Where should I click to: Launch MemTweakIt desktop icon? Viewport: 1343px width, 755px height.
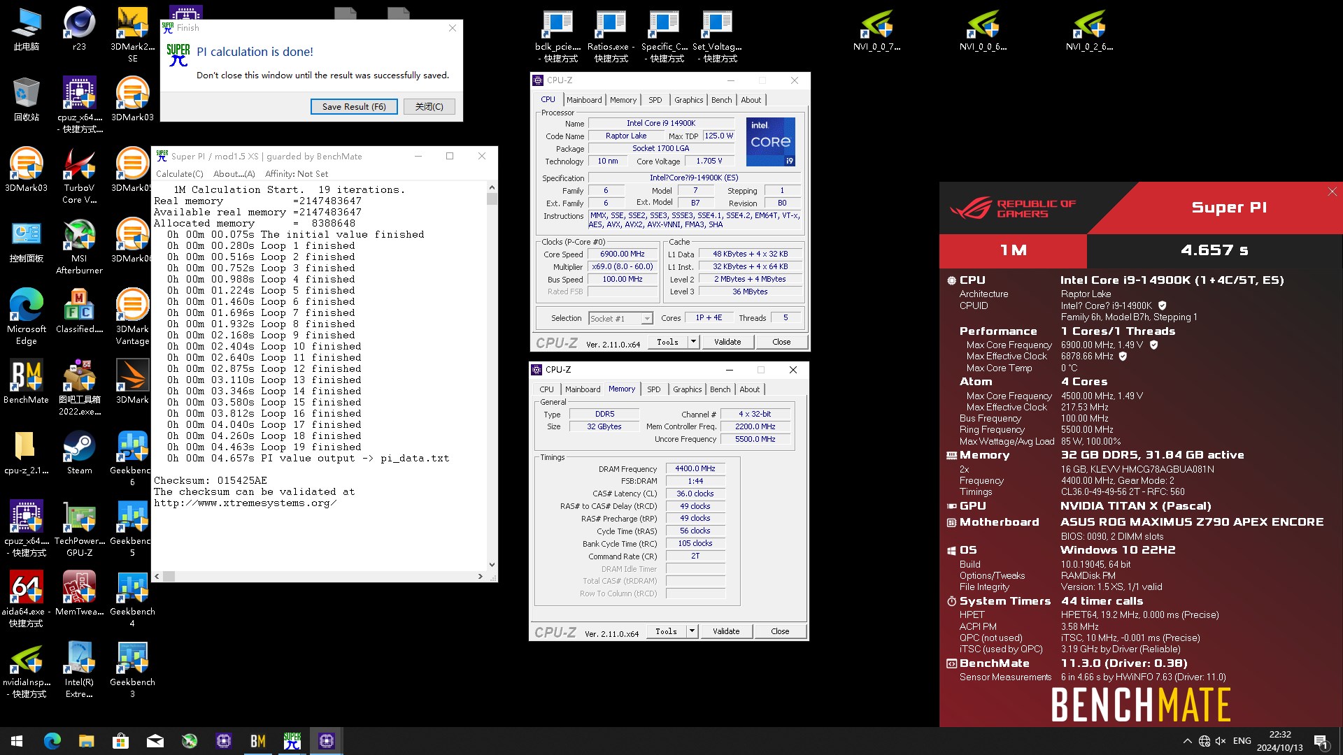[79, 594]
